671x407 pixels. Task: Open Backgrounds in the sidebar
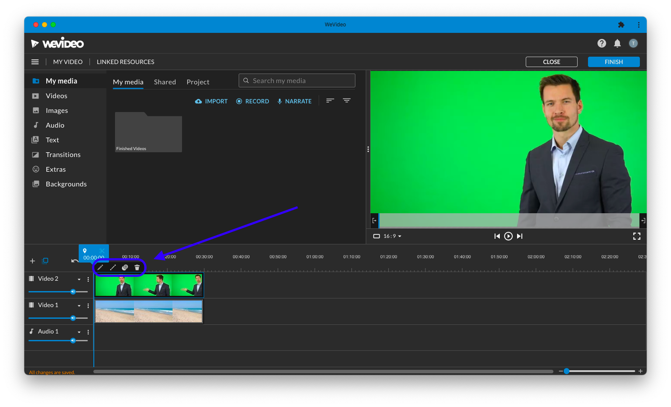click(65, 184)
